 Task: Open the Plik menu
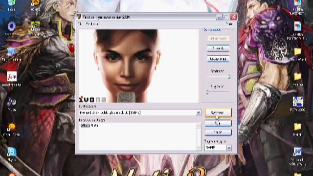tap(80, 24)
